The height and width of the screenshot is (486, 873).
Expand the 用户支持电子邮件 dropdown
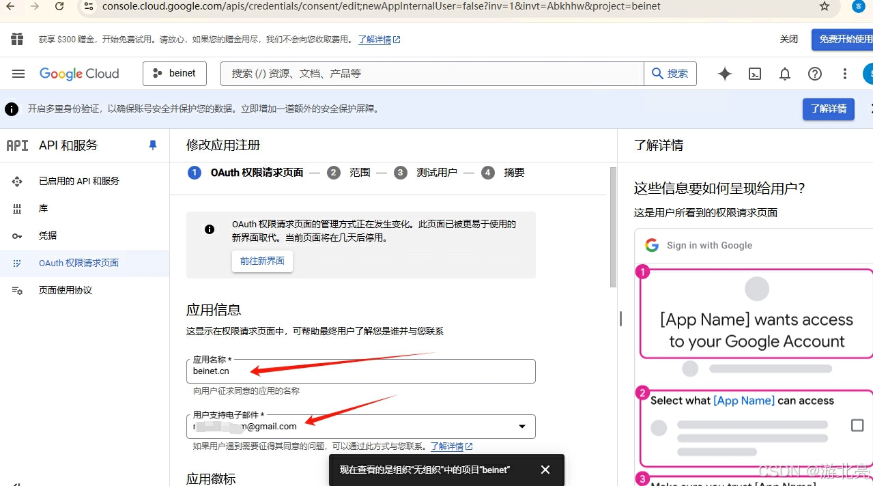point(522,427)
